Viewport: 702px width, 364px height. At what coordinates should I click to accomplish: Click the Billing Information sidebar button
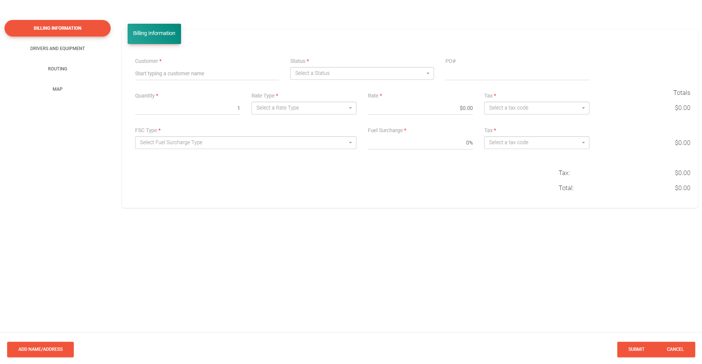click(x=57, y=28)
